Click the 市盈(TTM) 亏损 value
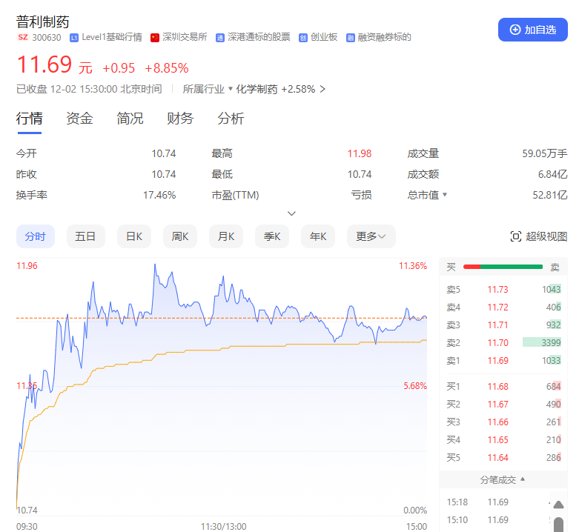Image resolution: width=579 pixels, height=532 pixels. [x=361, y=195]
